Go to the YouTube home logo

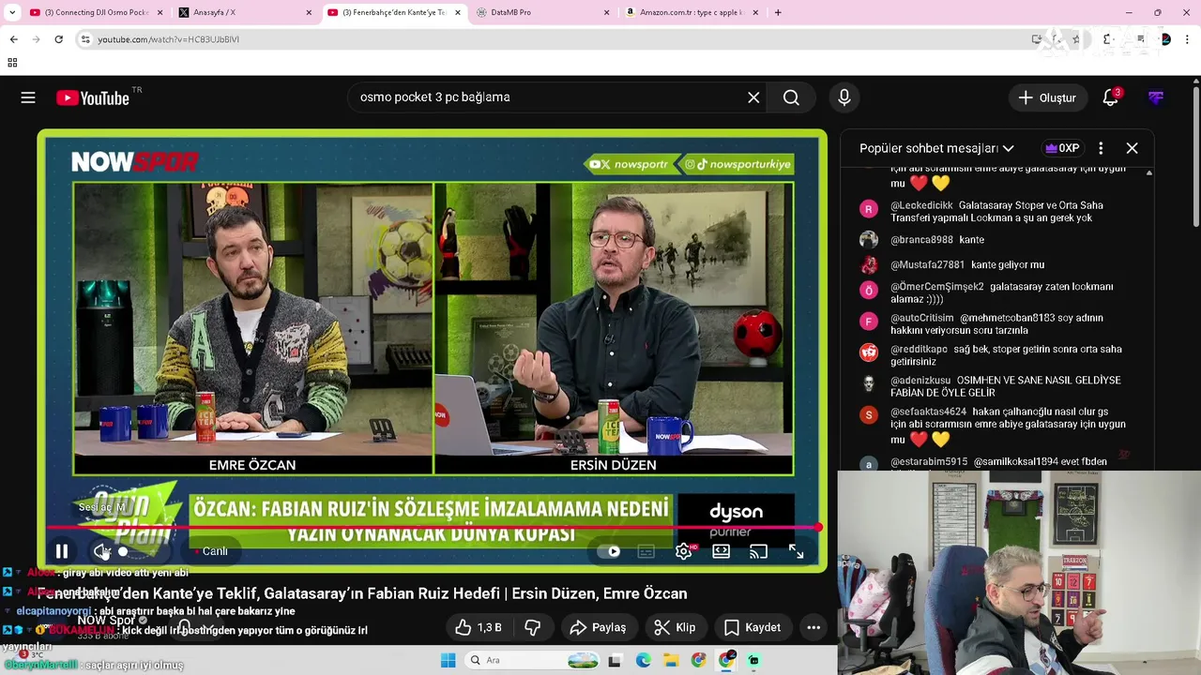tap(93, 97)
